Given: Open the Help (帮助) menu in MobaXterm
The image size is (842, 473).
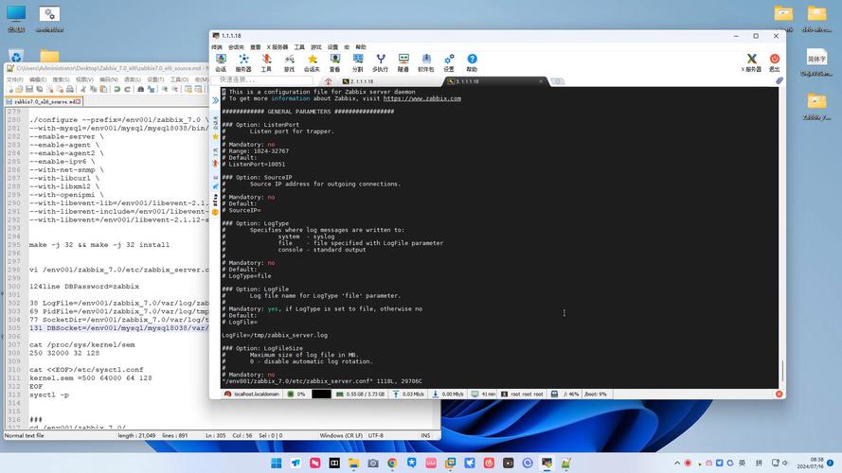Looking at the screenshot, I should 361,47.
